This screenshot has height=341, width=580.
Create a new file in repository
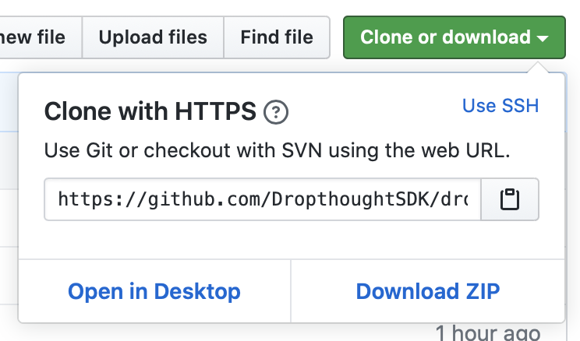[x=35, y=37]
